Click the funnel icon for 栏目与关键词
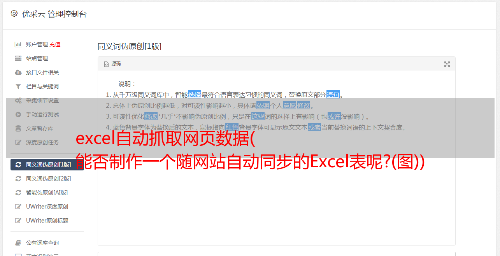500x256 pixels. (x=18, y=86)
